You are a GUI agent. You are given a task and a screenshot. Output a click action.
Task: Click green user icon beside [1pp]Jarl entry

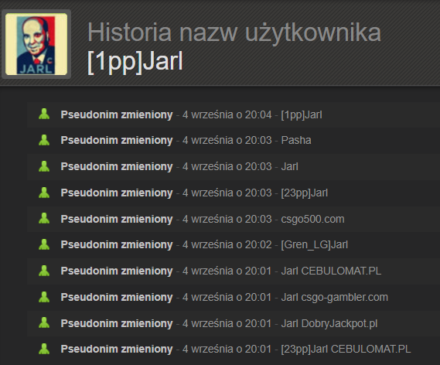pos(44,114)
